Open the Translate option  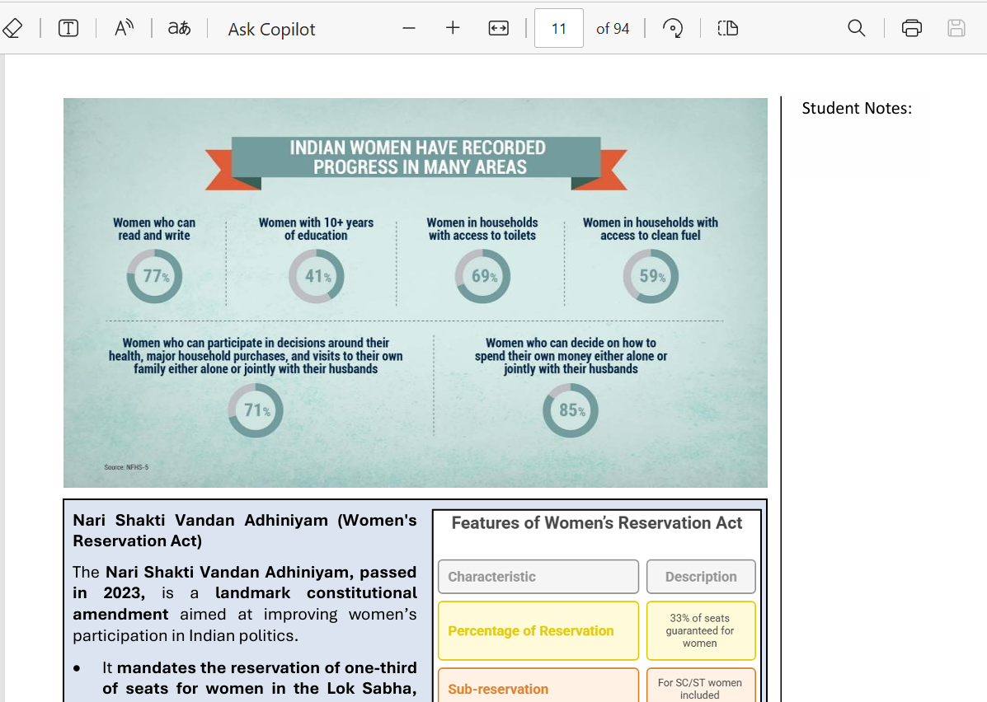point(179,29)
